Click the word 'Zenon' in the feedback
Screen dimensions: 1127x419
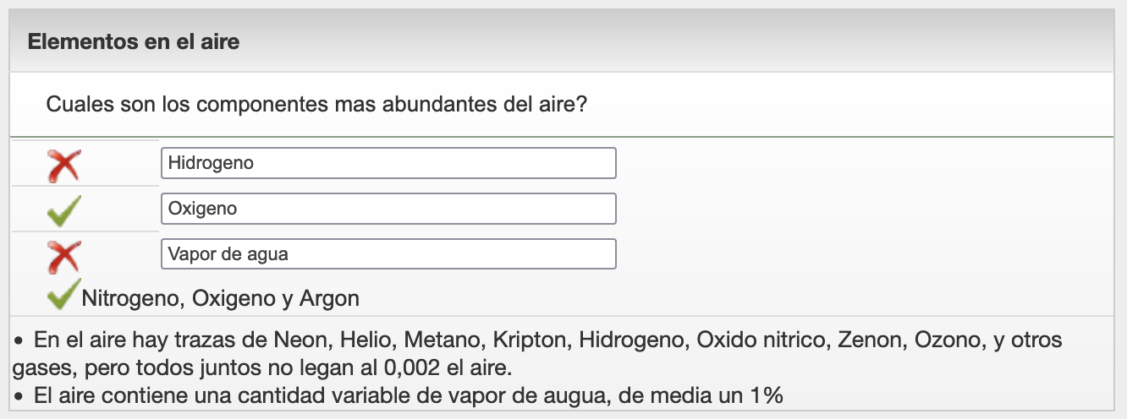[x=864, y=341]
